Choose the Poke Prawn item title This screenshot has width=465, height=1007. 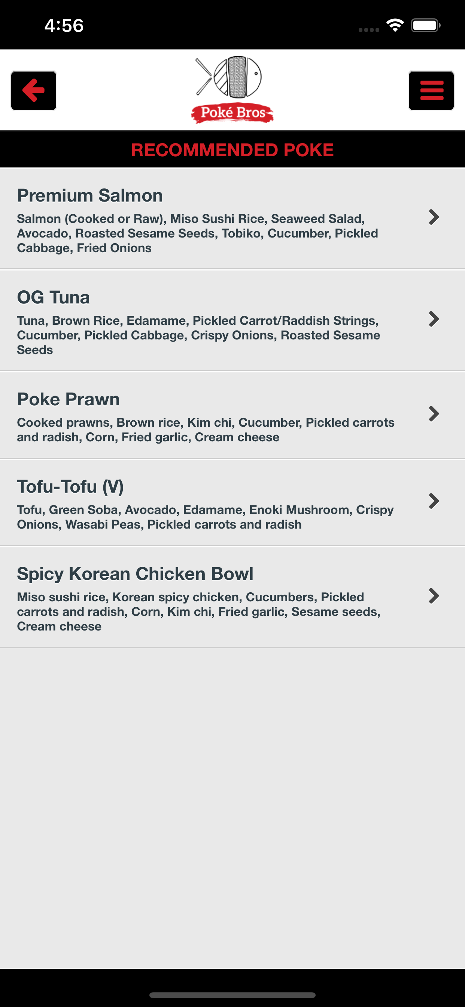pyautogui.click(x=69, y=399)
